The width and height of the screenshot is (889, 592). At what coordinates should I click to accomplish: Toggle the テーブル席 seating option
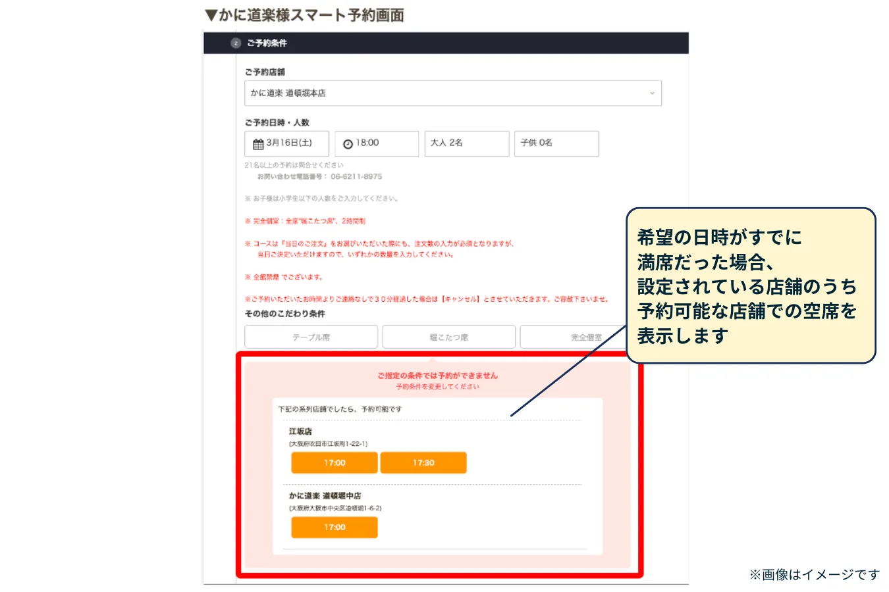tap(311, 337)
